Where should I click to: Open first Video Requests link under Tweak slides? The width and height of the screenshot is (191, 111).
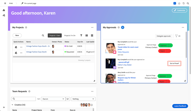click(x=123, y=52)
